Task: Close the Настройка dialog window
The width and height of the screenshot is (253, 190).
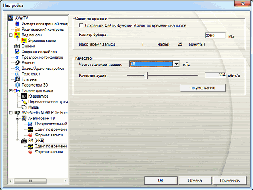Action: pyautogui.click(x=242, y=3)
